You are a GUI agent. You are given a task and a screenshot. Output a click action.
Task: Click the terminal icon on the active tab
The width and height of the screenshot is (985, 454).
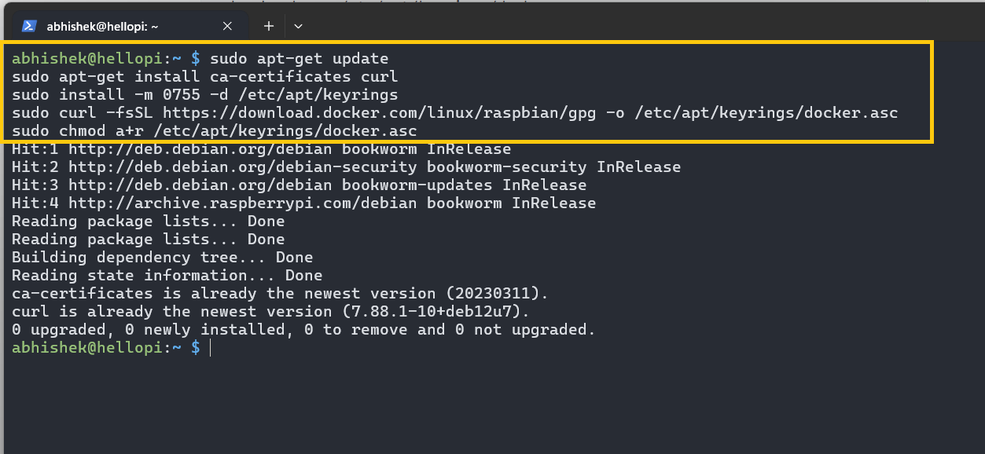pyautogui.click(x=29, y=25)
